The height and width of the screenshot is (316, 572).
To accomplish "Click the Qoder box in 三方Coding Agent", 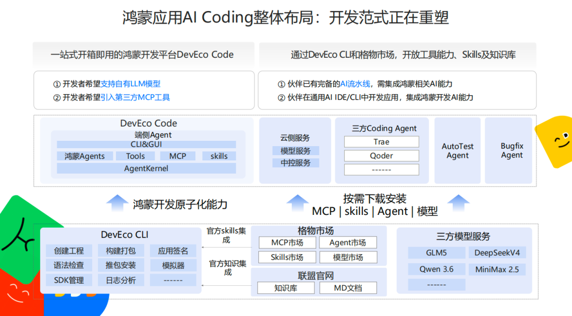I will (381, 156).
